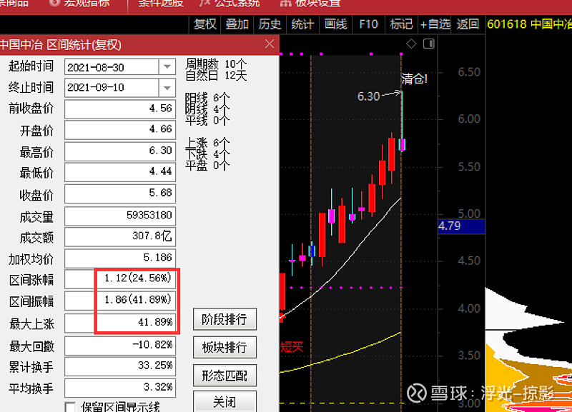Viewport: 572px width, 412px height.
Task: Click the 标记 toolbar button
Action: (x=401, y=24)
